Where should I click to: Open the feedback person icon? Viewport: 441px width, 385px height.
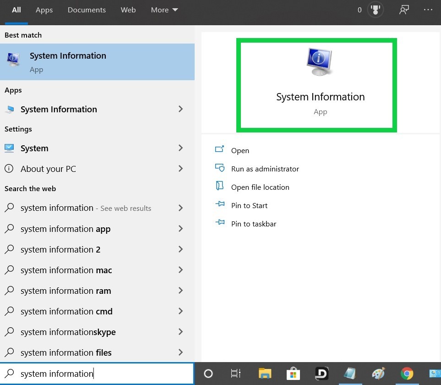[403, 10]
